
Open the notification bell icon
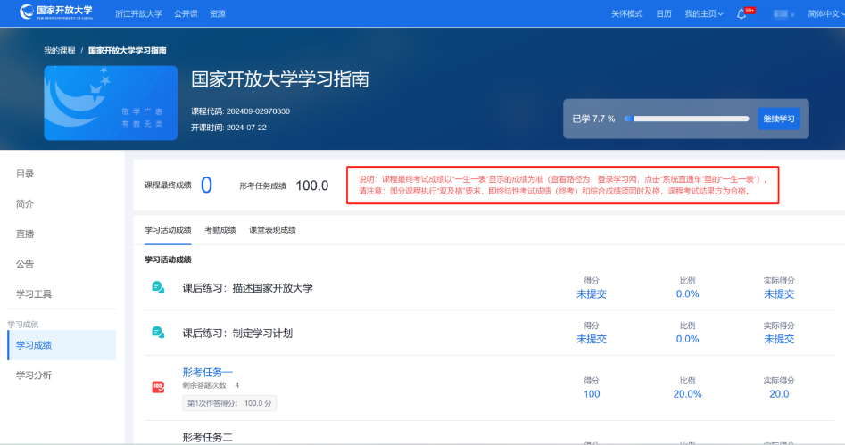coord(741,14)
